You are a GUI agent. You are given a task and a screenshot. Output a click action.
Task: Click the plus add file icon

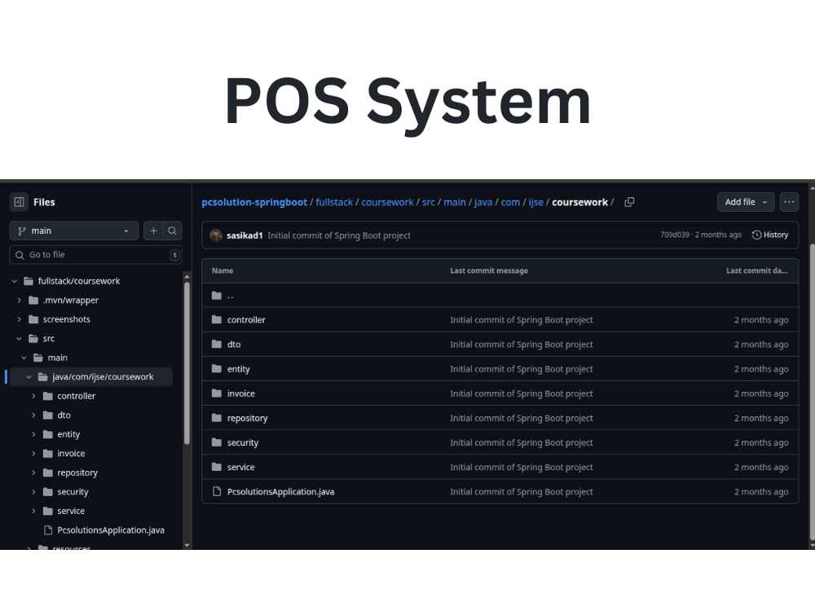(153, 231)
